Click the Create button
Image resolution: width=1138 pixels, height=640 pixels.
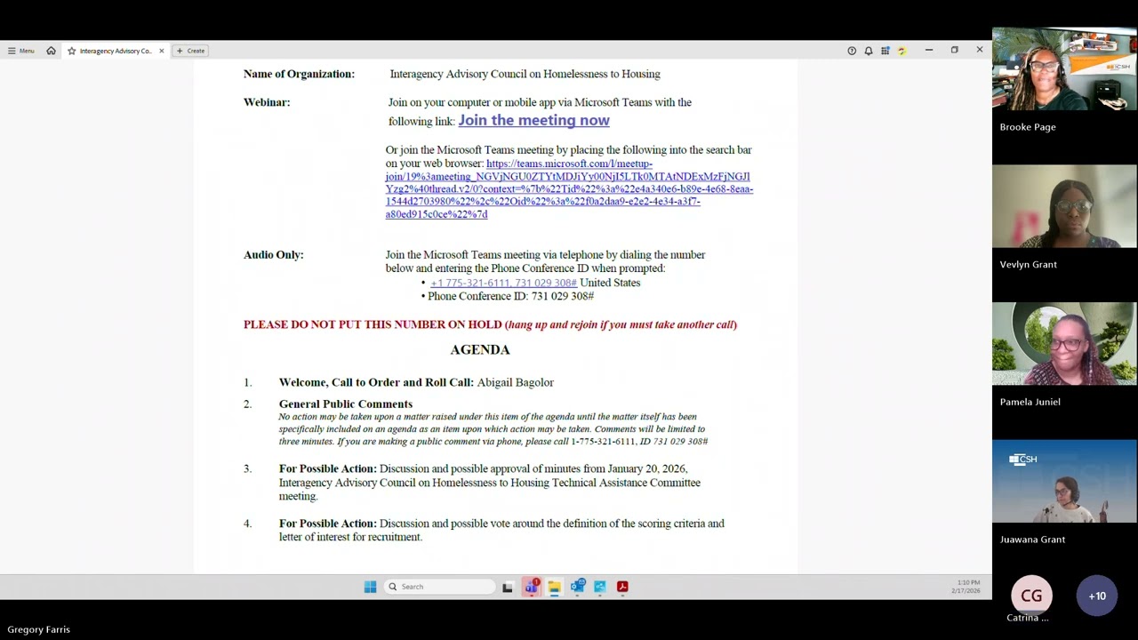click(190, 51)
